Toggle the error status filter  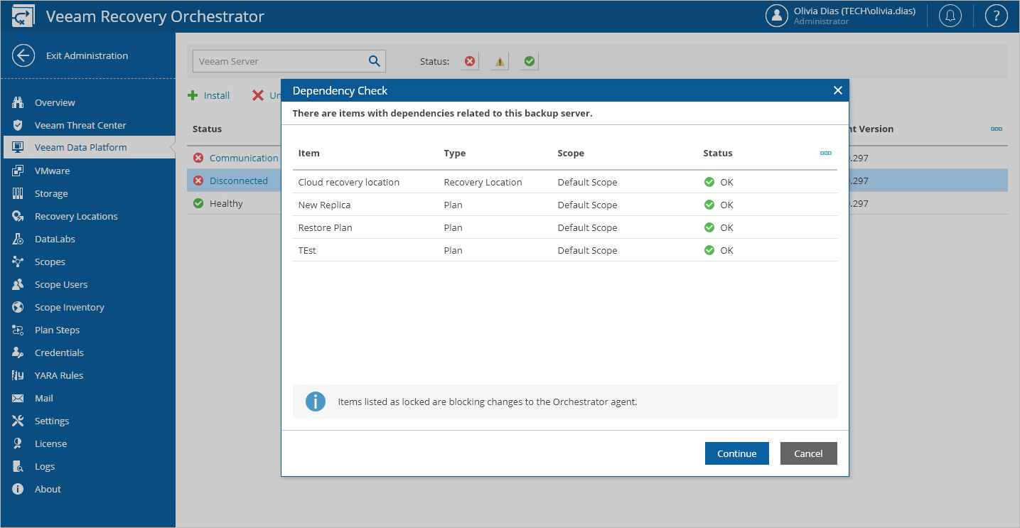[x=469, y=61]
